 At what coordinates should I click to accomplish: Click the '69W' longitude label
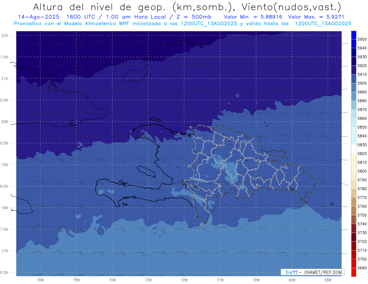click(x=292, y=280)
